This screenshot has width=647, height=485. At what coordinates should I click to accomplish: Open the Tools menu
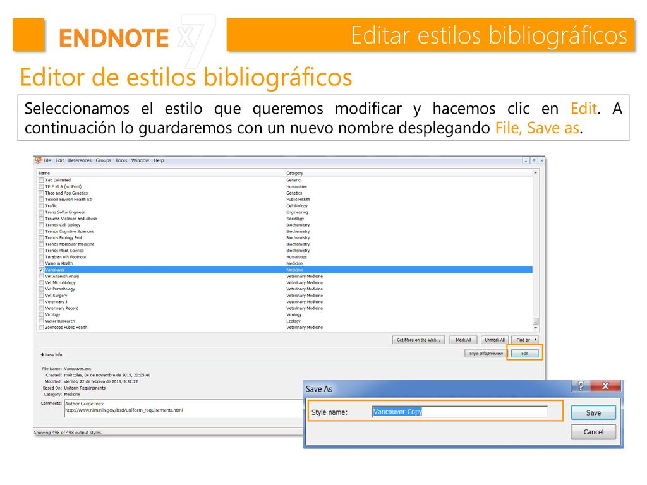click(x=121, y=160)
